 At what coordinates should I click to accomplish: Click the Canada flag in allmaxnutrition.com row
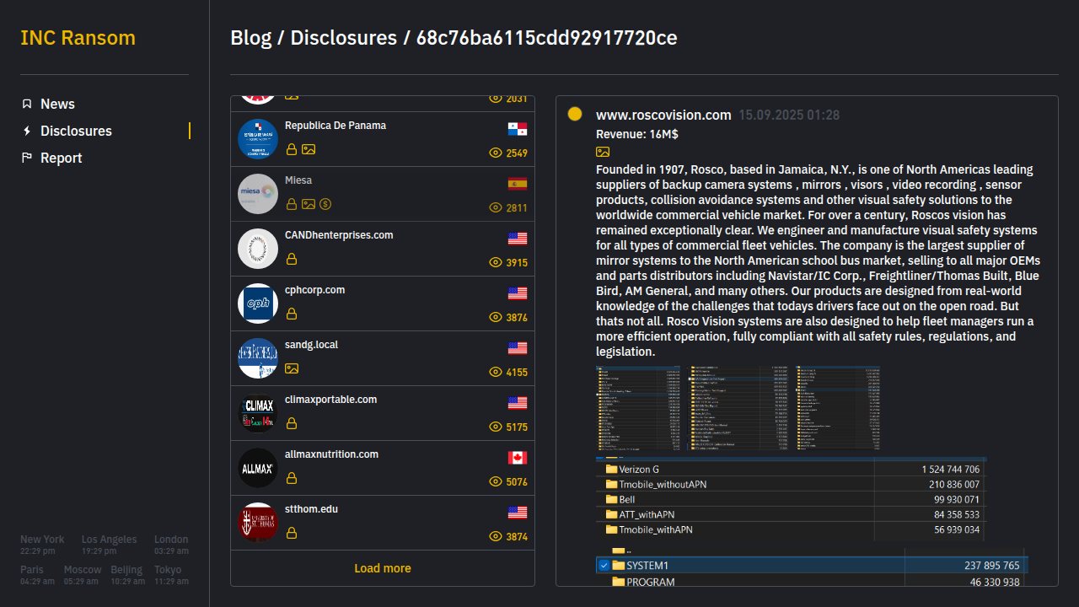(x=518, y=458)
